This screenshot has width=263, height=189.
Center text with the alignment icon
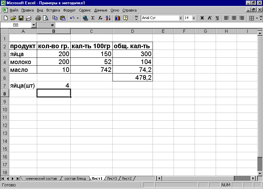[x=234, y=18]
